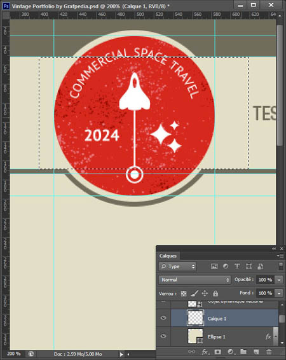Collapse the Calques panel to icons
The image size is (286, 360).
pyautogui.click(x=274, y=249)
